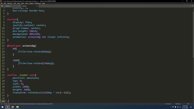Open File Explorer from the taskbar
Screen dimensions: 194x109
[18, 107]
